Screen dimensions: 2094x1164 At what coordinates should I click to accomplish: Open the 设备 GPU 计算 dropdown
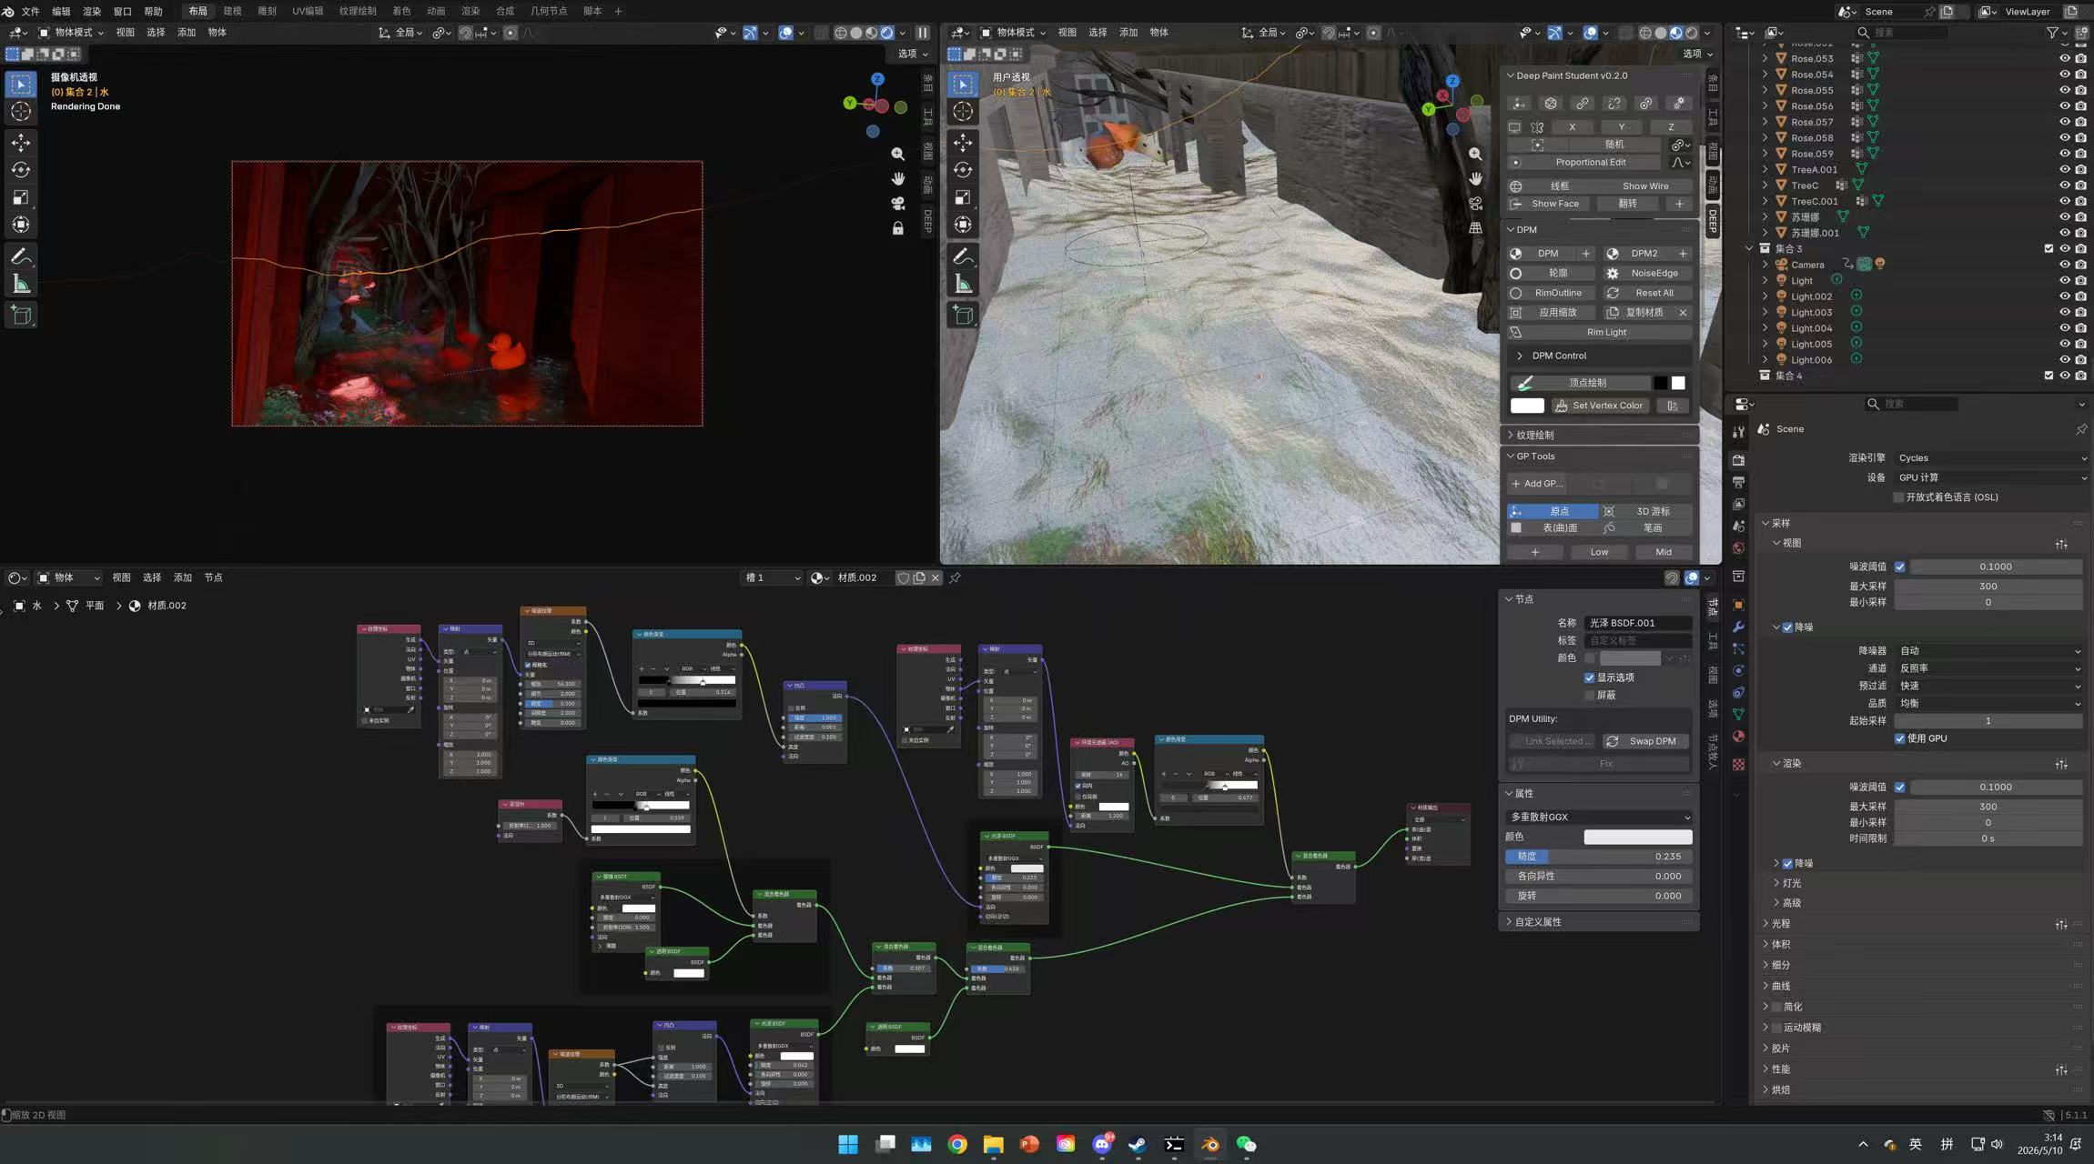[x=1991, y=477]
